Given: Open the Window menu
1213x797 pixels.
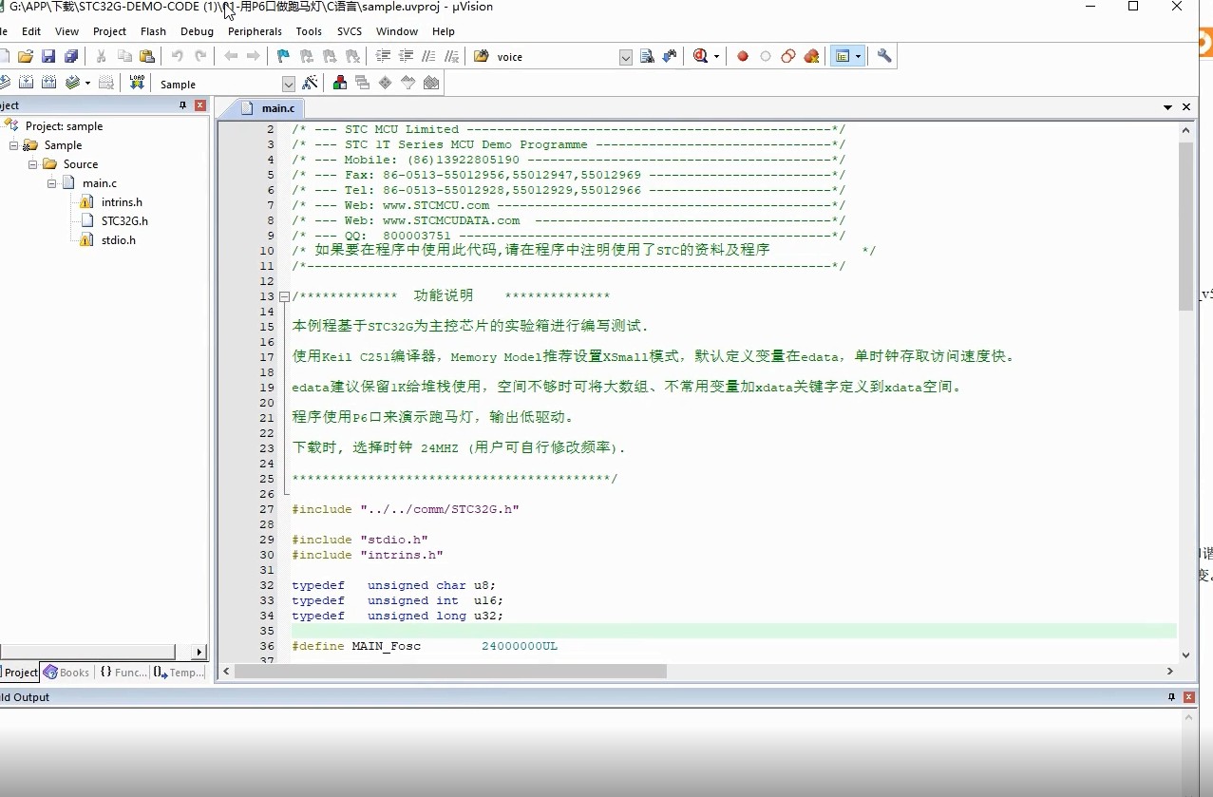Looking at the screenshot, I should click(x=397, y=31).
